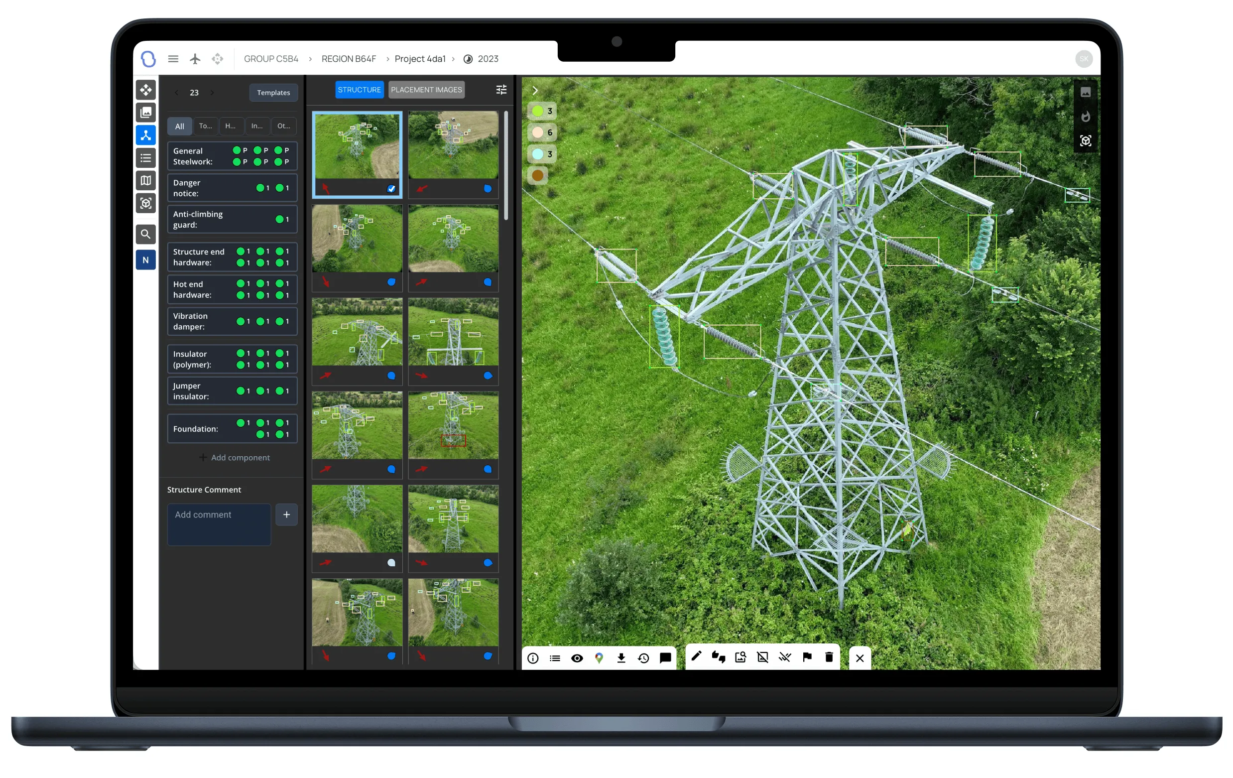Click the brown annotation color swatch

[538, 175]
